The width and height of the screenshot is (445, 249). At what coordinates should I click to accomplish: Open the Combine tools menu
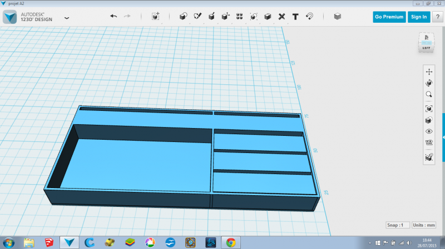click(x=268, y=17)
